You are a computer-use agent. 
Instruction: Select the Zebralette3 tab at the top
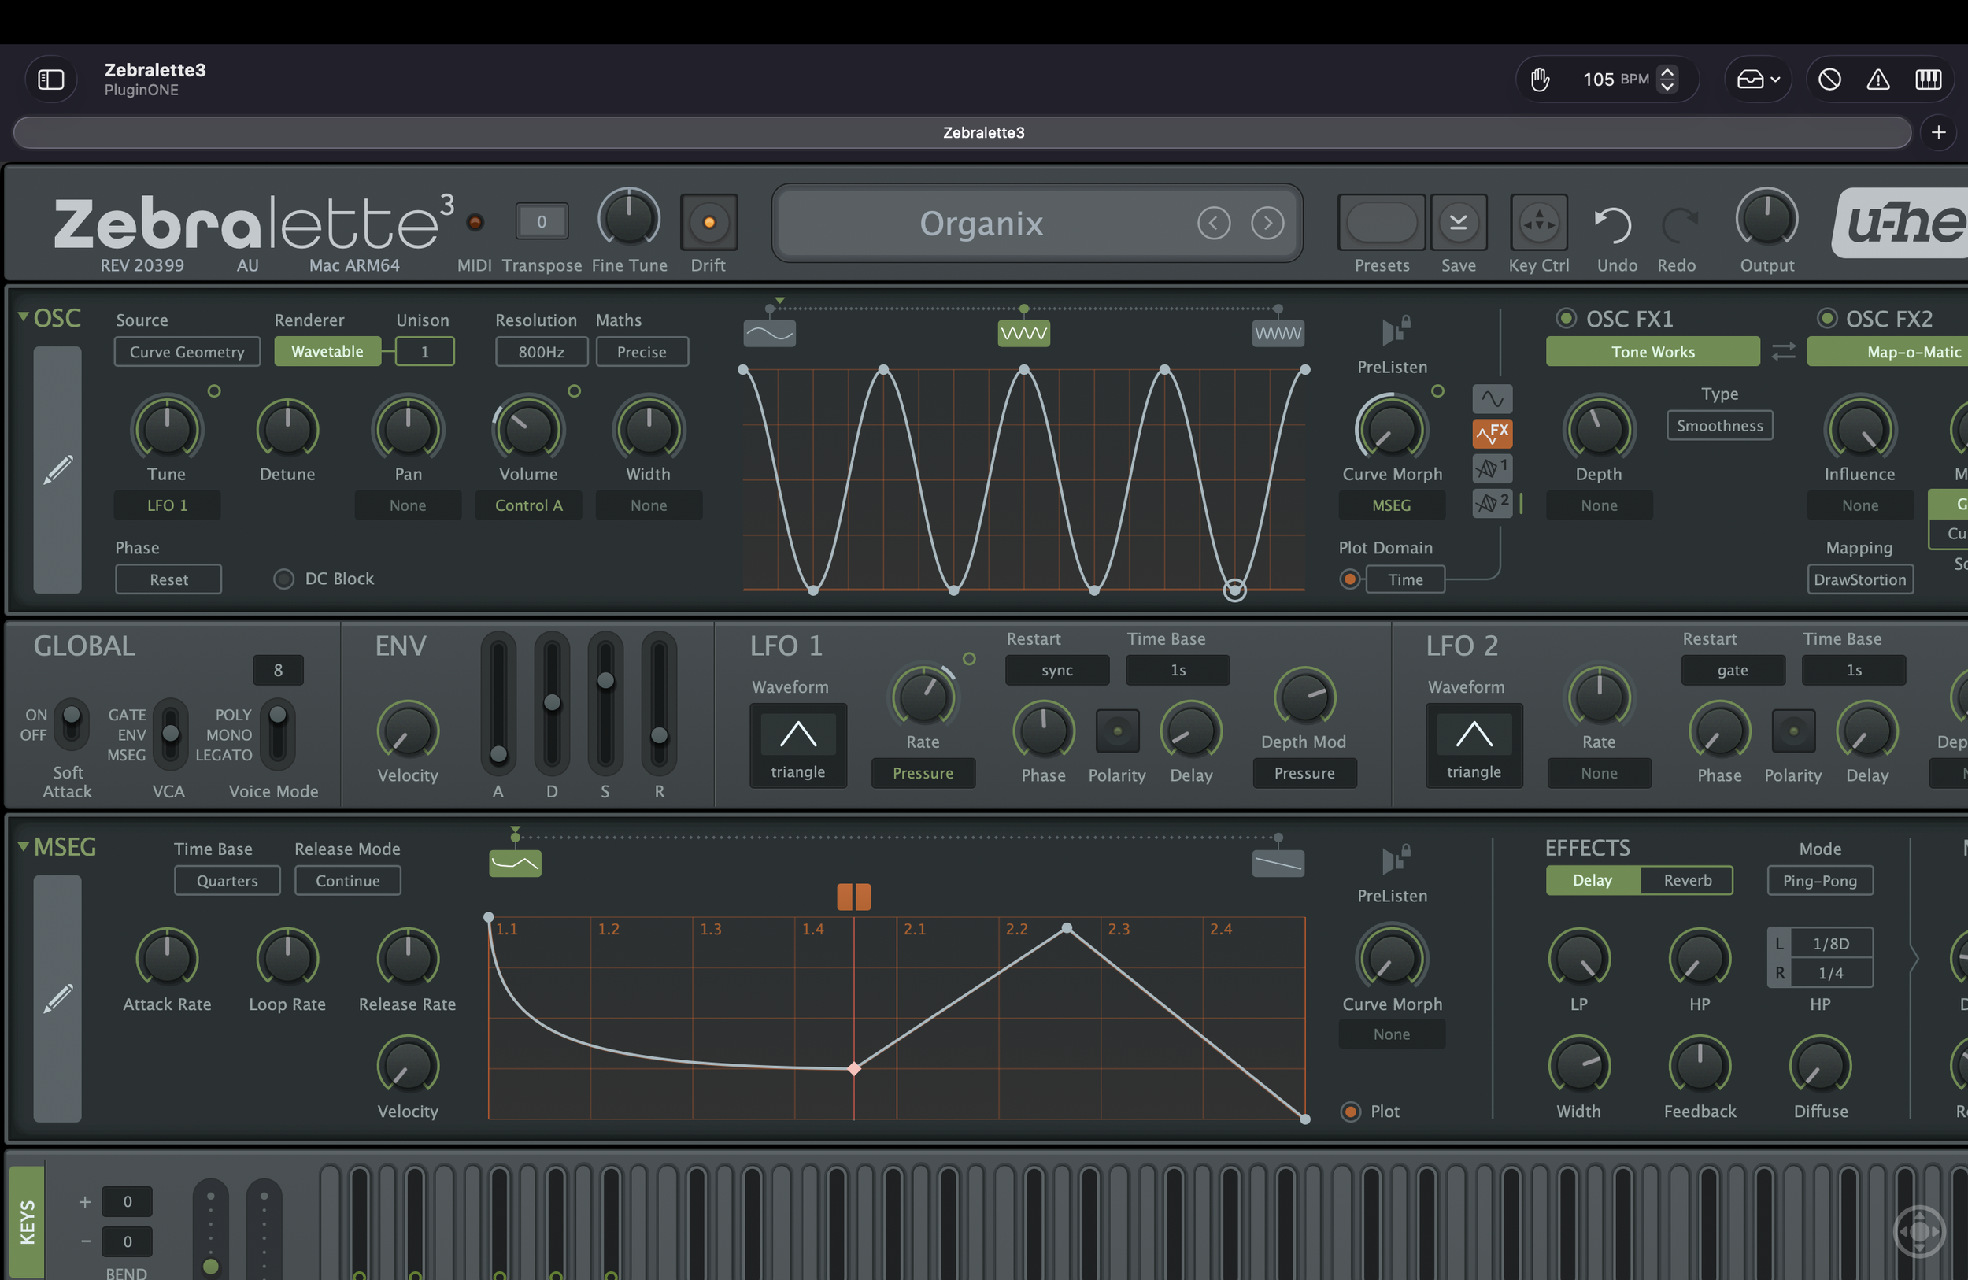coord(983,132)
